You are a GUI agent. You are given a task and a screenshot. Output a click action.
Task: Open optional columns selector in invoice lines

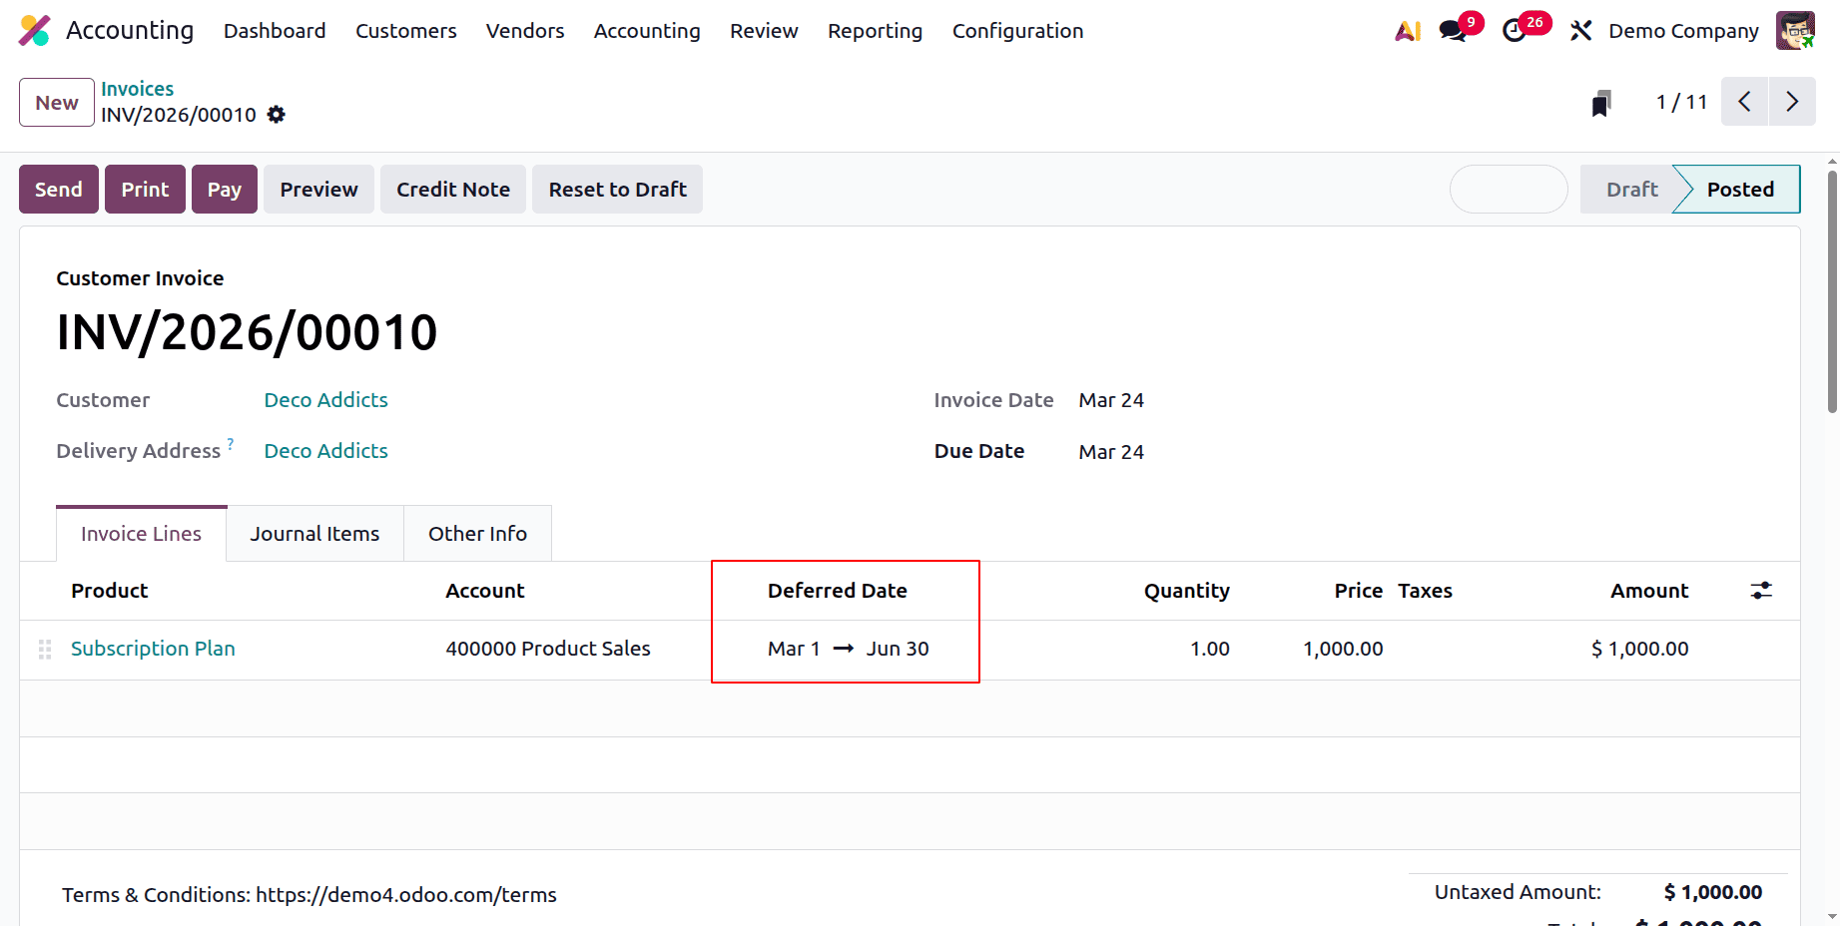click(x=1761, y=590)
